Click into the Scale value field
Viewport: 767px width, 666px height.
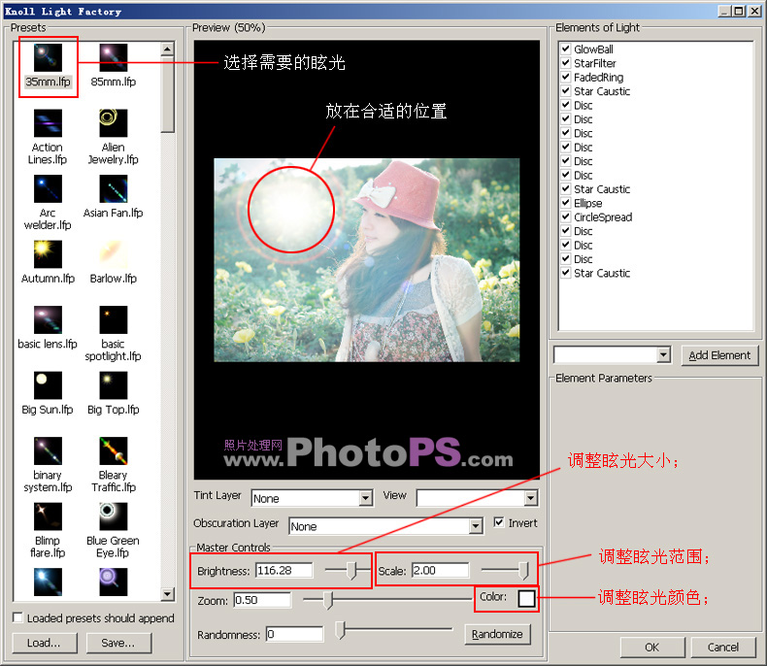pos(440,570)
